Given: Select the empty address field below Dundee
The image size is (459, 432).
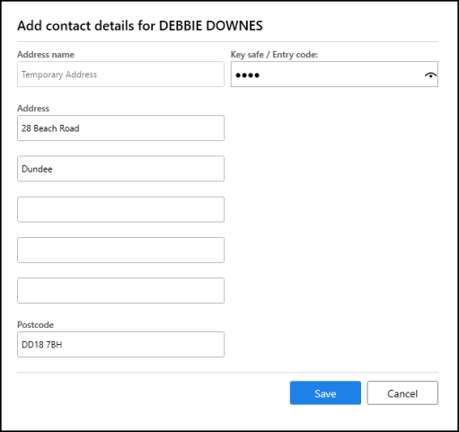Looking at the screenshot, I should 120,209.
